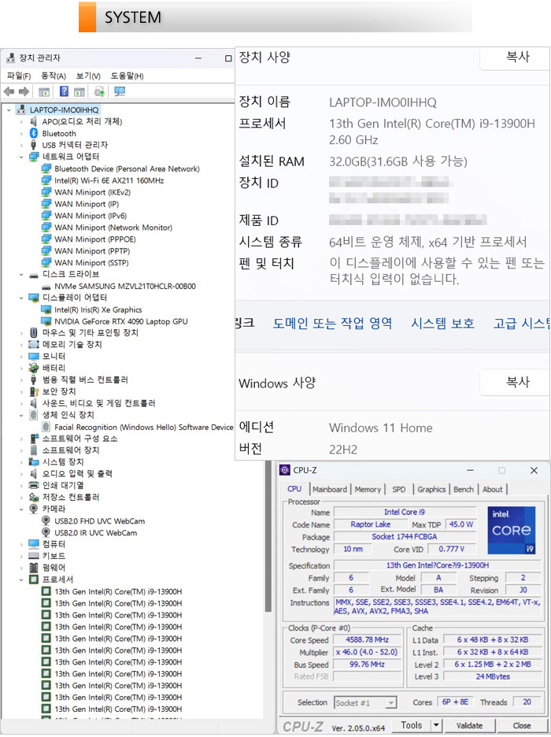Switch to the Mainboard tab in CPU-Z
This screenshot has height=737, width=551.
click(x=330, y=489)
